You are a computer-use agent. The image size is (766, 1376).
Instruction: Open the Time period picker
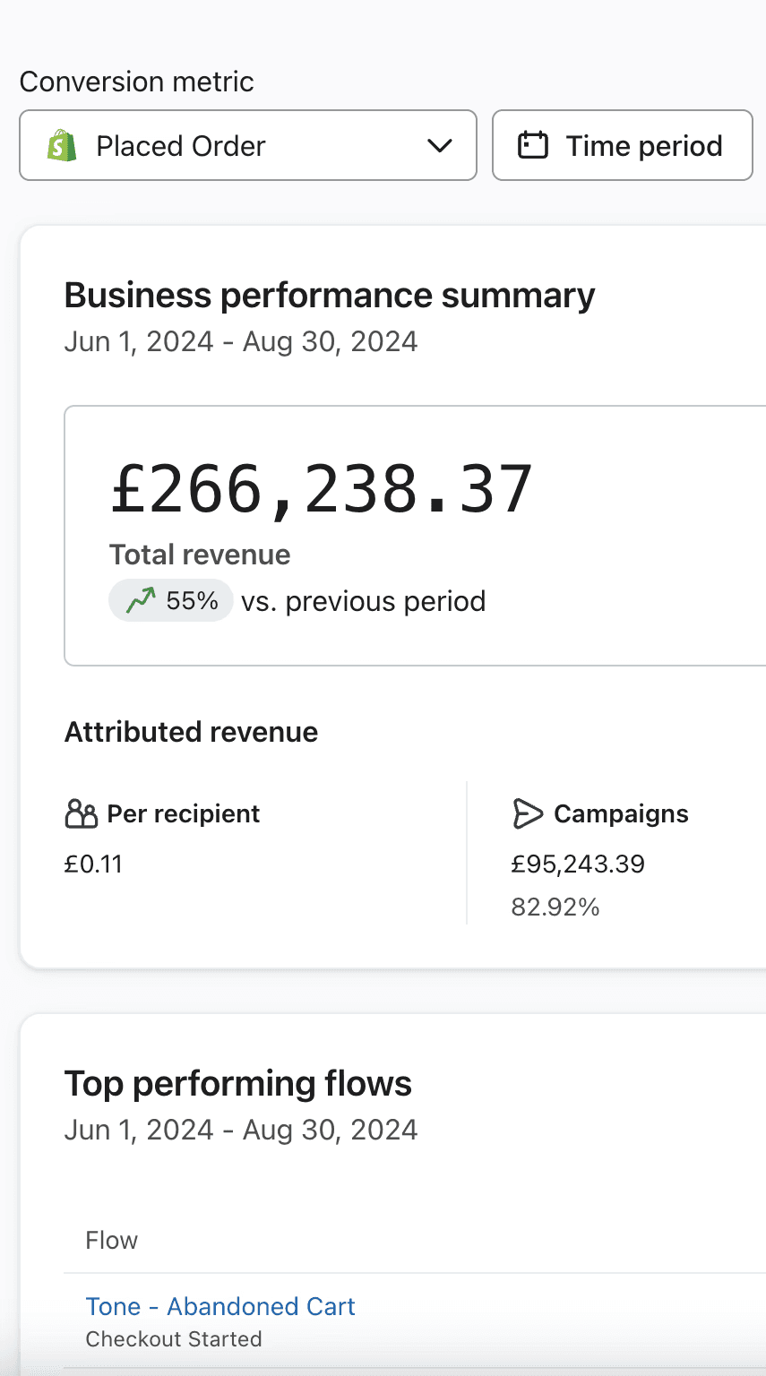[623, 145]
